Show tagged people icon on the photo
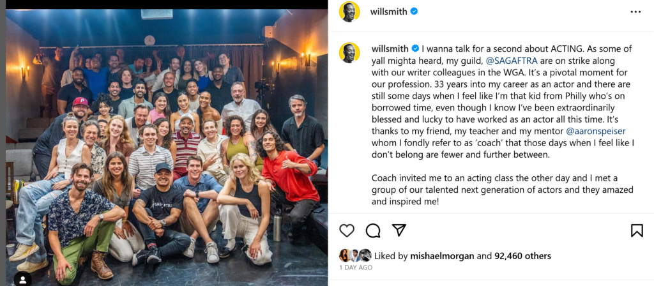 (x=22, y=278)
